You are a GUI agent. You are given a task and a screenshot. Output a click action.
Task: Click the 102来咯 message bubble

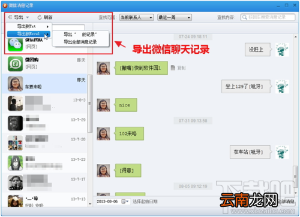coord(129,133)
